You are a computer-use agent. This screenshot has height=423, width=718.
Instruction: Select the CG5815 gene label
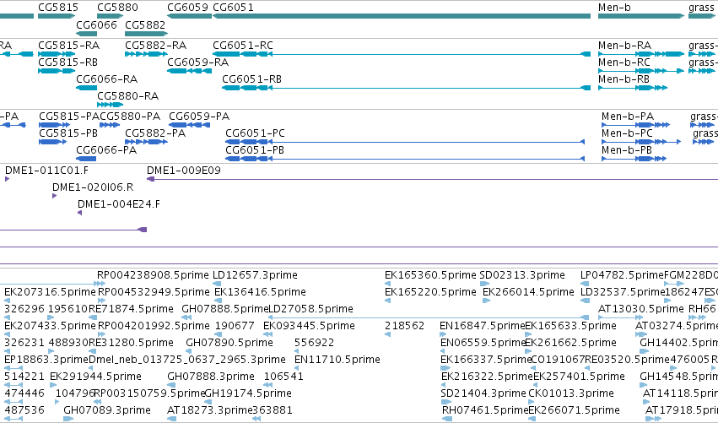[58, 8]
